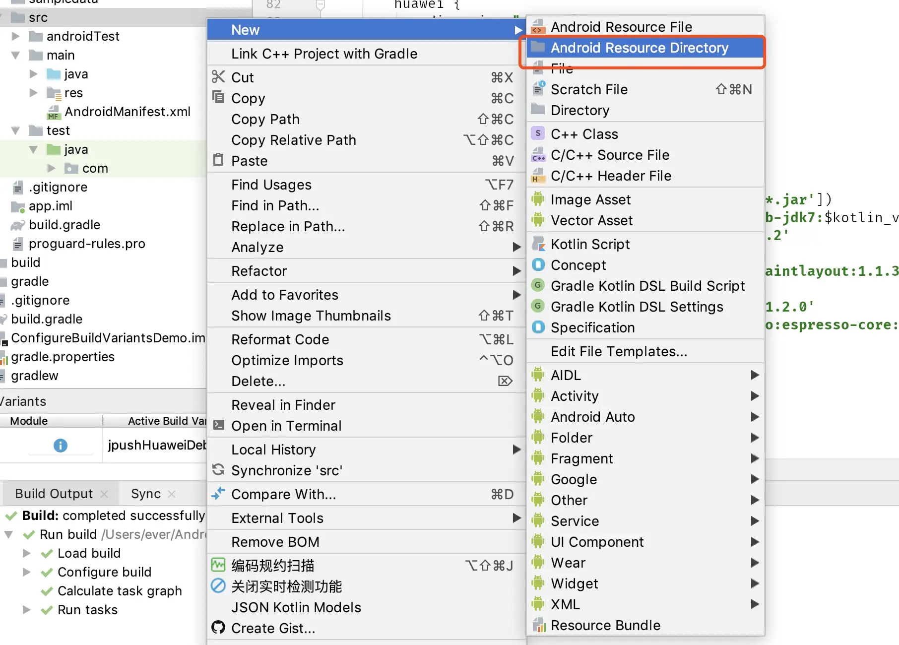Image resolution: width=899 pixels, height=645 pixels.
Task: Expand the Load build node
Action: [27, 553]
